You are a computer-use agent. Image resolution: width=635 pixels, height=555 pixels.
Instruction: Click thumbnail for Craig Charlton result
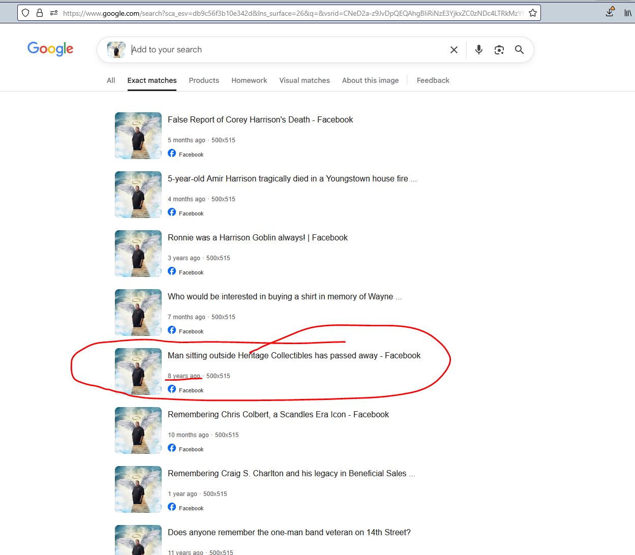[138, 489]
